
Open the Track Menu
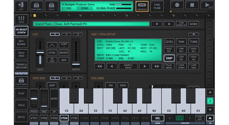pos(21,82)
